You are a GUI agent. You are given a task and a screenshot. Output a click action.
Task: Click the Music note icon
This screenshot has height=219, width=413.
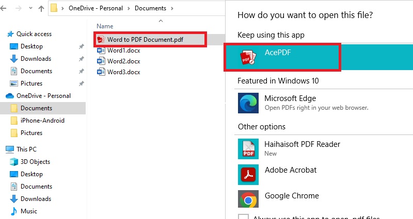pyautogui.click(x=14, y=211)
